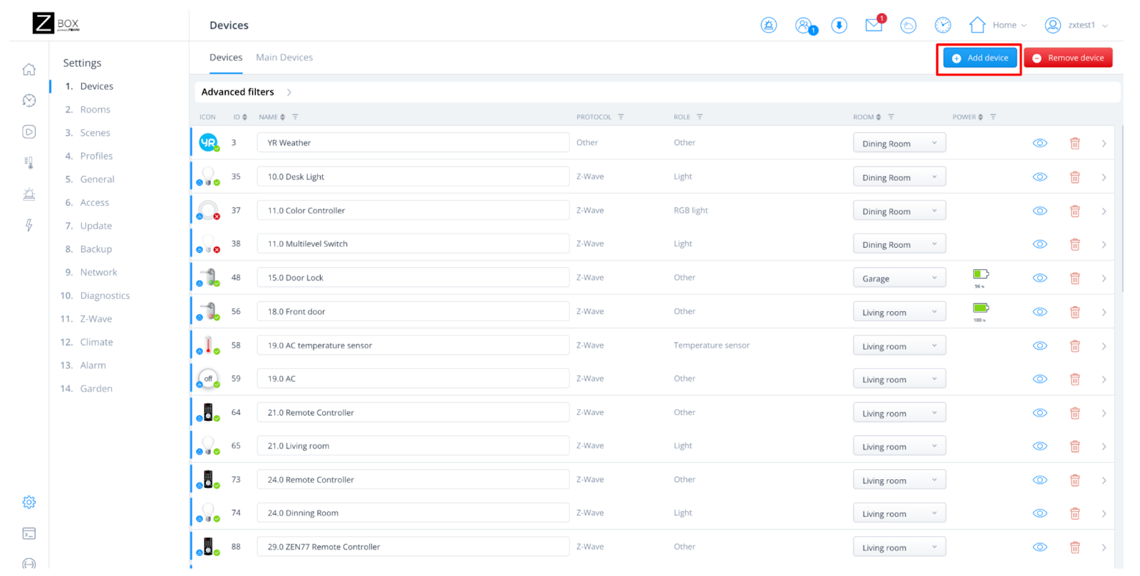Filter by Protocol column
The height and width of the screenshot is (576, 1140).
point(621,117)
